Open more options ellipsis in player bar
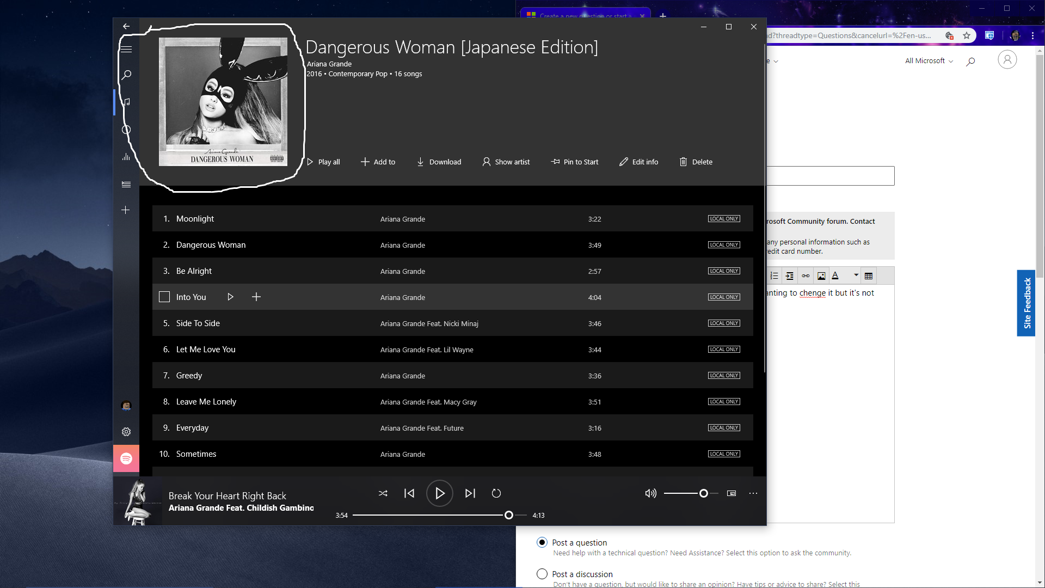The height and width of the screenshot is (588, 1045). (753, 493)
